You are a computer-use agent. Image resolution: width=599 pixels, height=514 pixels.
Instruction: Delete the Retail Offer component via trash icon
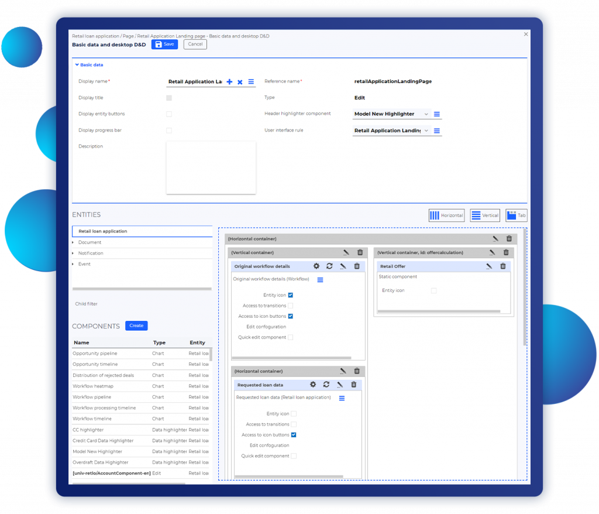503,266
